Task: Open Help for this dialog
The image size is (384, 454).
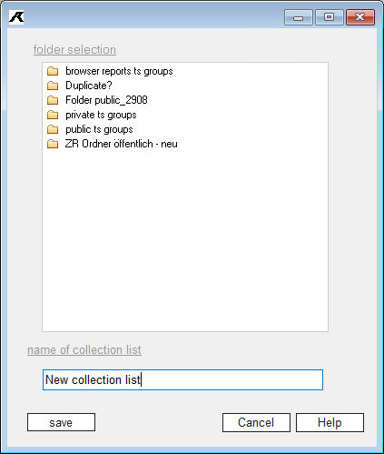Action: tap(330, 422)
